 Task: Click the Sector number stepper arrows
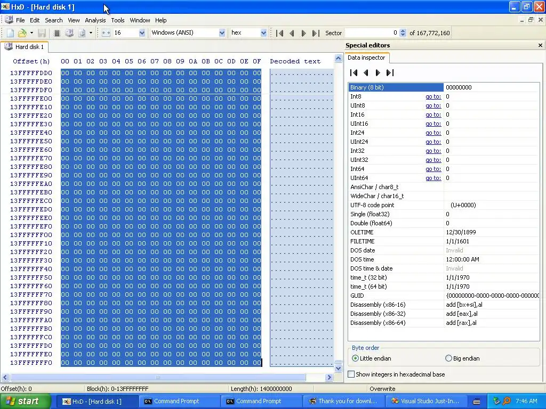pyautogui.click(x=403, y=32)
